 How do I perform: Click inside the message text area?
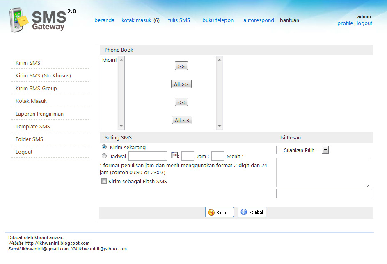tap(323, 173)
